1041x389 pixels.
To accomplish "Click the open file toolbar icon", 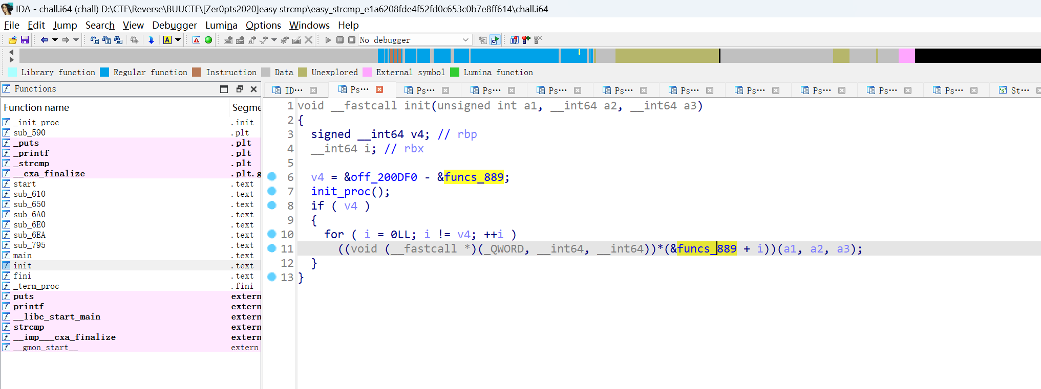I will pyautogui.click(x=13, y=40).
